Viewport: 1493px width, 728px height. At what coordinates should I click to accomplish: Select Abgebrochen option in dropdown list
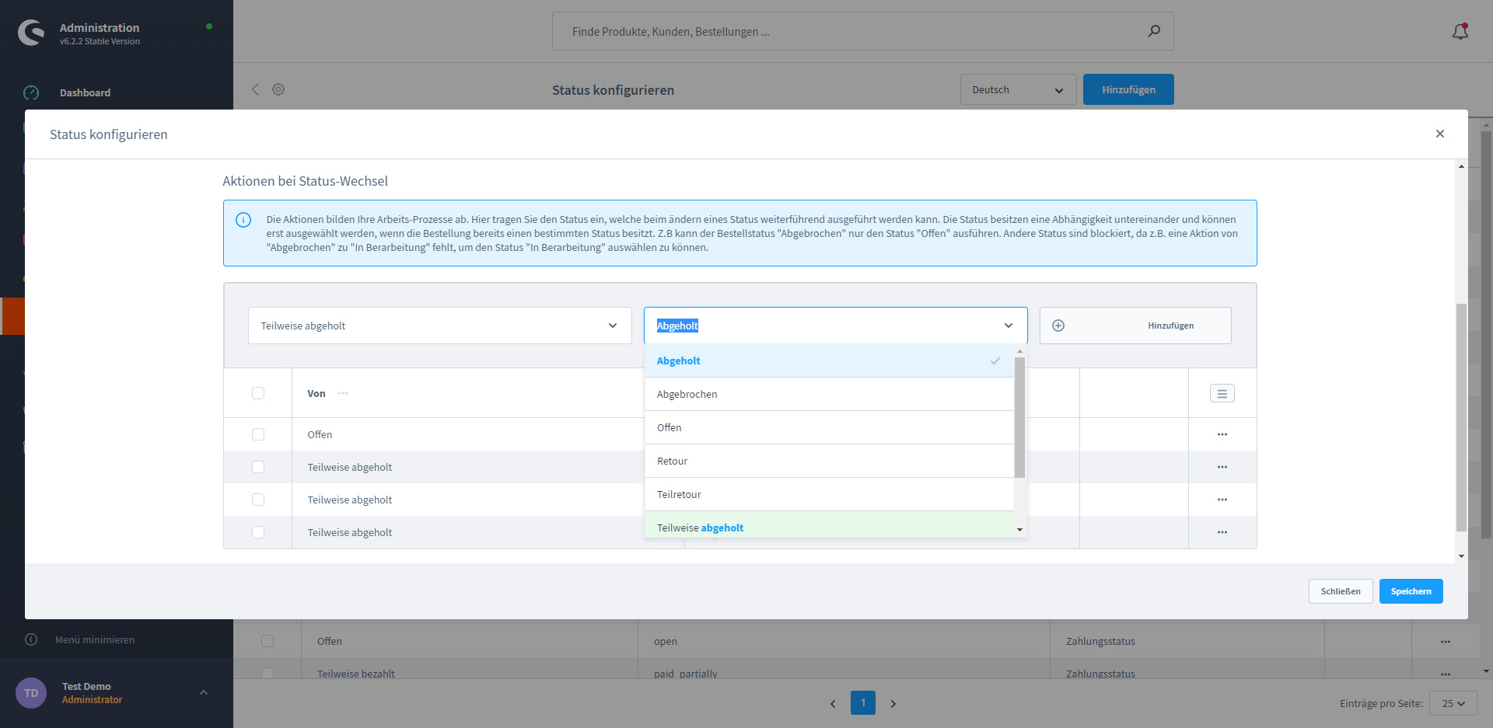[829, 394]
